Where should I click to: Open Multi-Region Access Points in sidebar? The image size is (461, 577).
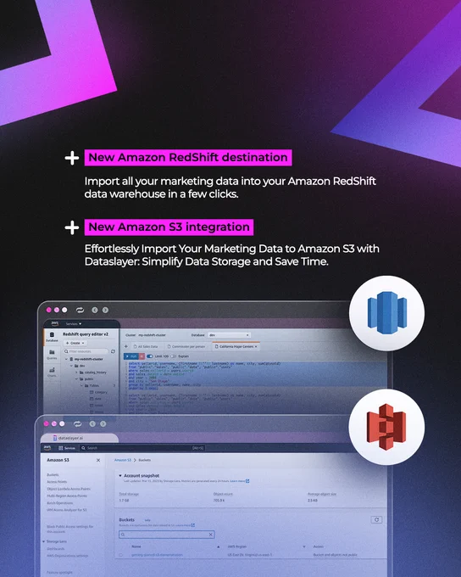tap(67, 496)
